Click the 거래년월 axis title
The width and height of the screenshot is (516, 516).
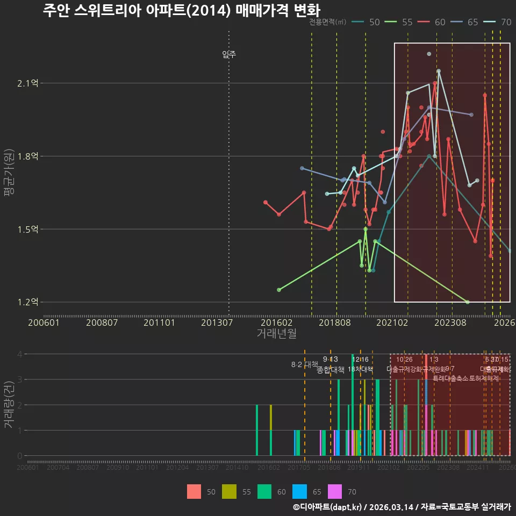276,333
